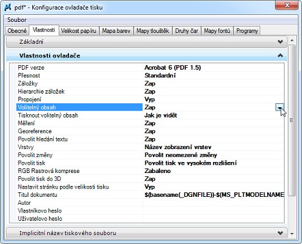Click the Vlastníkovo heslo value field
Screen dimensions: 302x244
click(x=214, y=211)
